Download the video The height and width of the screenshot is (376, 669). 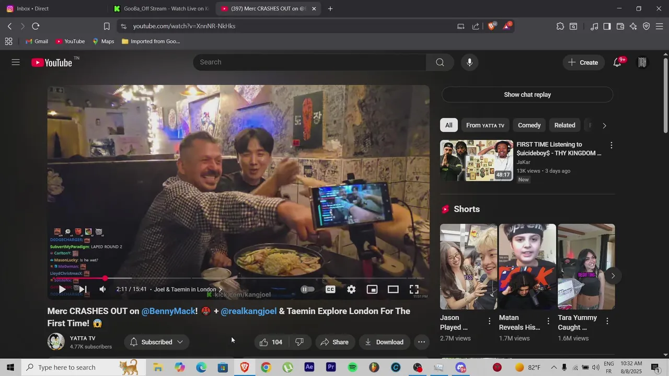click(x=384, y=342)
